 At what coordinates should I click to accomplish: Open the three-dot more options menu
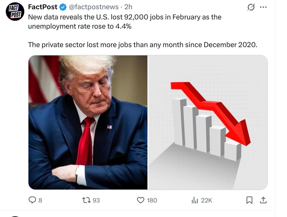[263, 7]
